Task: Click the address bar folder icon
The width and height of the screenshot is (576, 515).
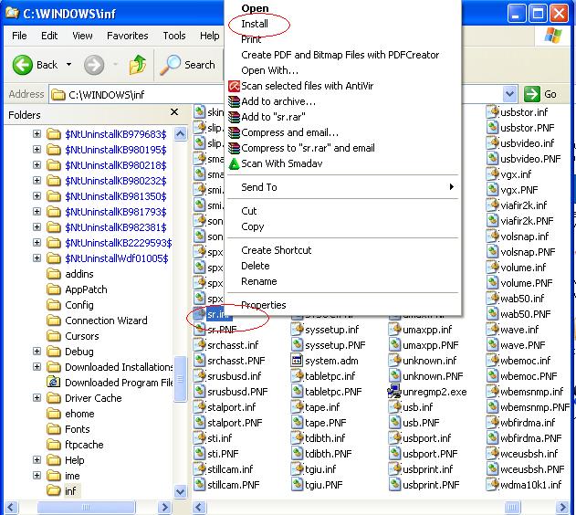Action: pyautogui.click(x=58, y=95)
